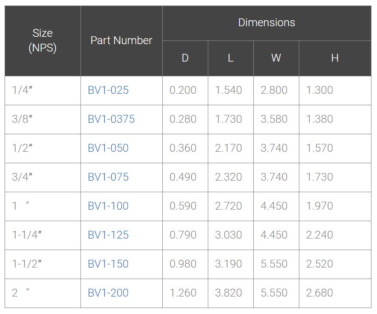Follow the BV1-100 link
377x314 pixels.
(x=108, y=206)
